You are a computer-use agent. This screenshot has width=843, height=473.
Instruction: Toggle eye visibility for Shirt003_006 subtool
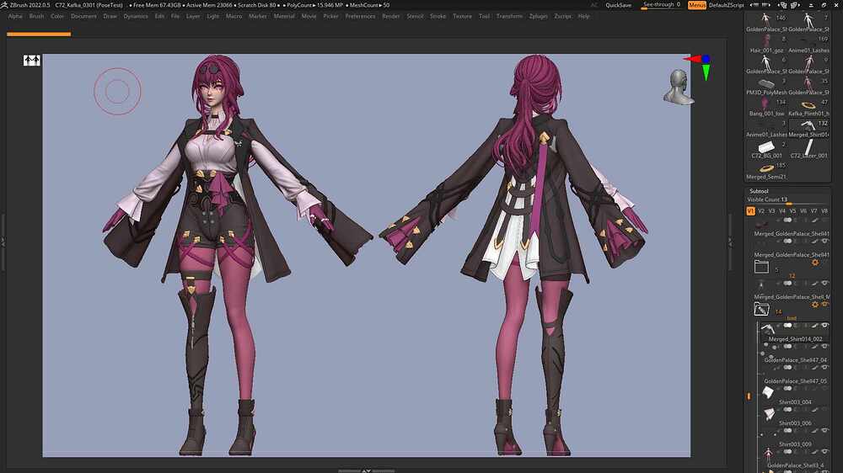[x=825, y=409]
